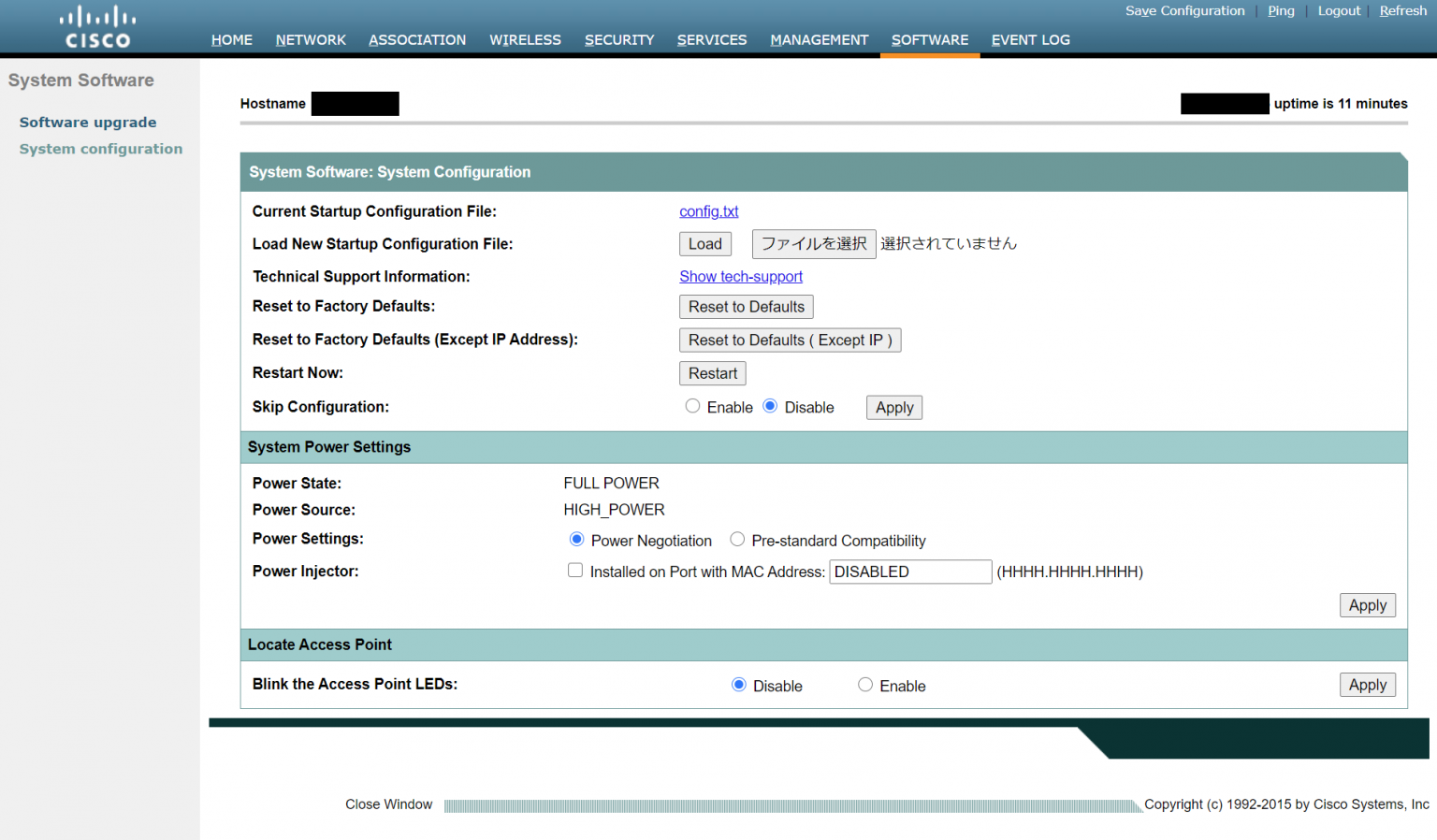Show tech-support information
Viewport: 1437px width, 840px height.
pyautogui.click(x=741, y=276)
